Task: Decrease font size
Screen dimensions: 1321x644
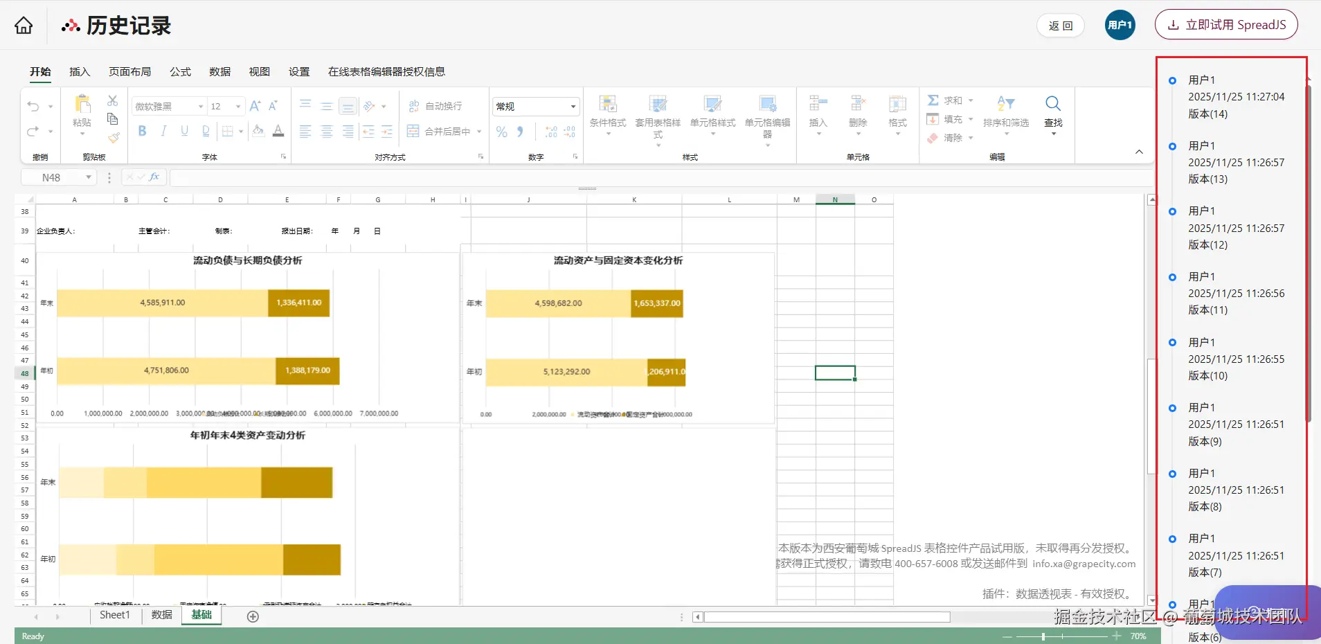Action: tap(273, 106)
